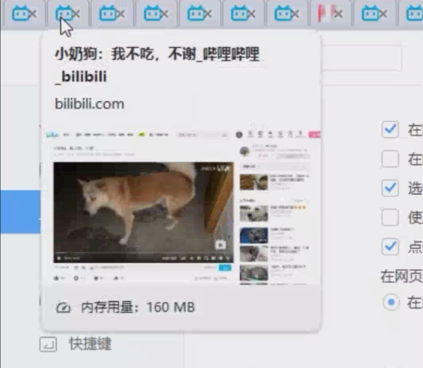423x368 pixels.
Task: Uncheck the first checked 在 checkbox
Action: click(390, 130)
